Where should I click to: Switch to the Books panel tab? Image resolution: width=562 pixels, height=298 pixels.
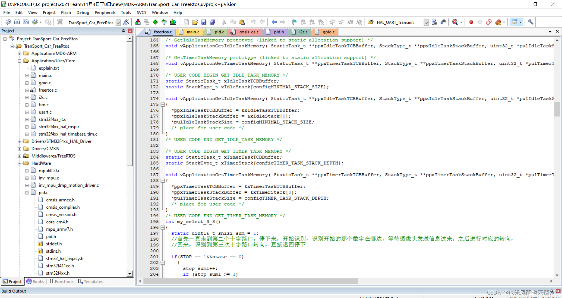[35, 281]
